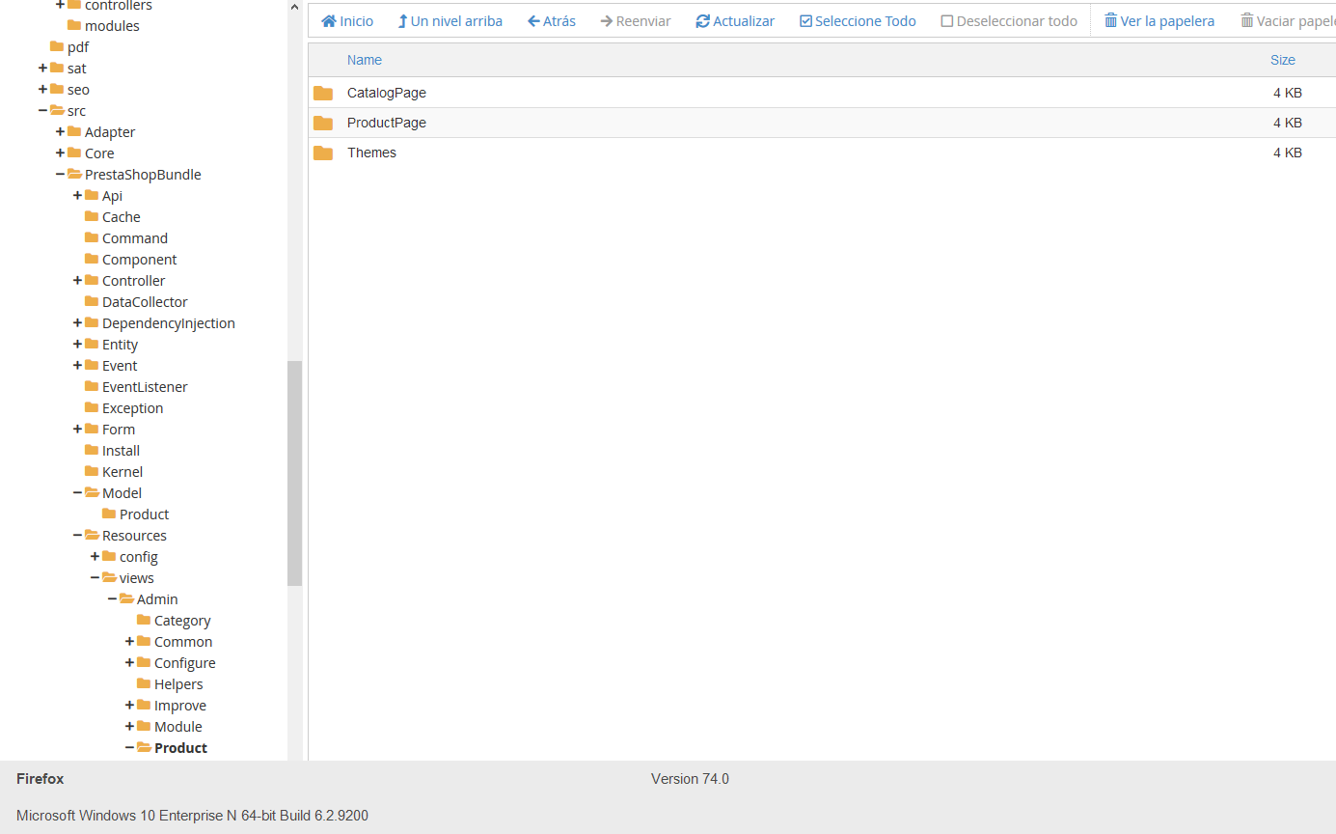This screenshot has width=1336, height=834.
Task: Click Reenviar forward button
Action: coord(636,21)
